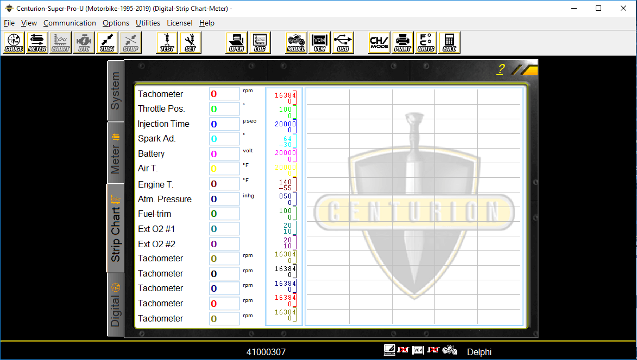Screen dimensions: 637x360
Task: Open the Communication menu
Action: point(70,23)
